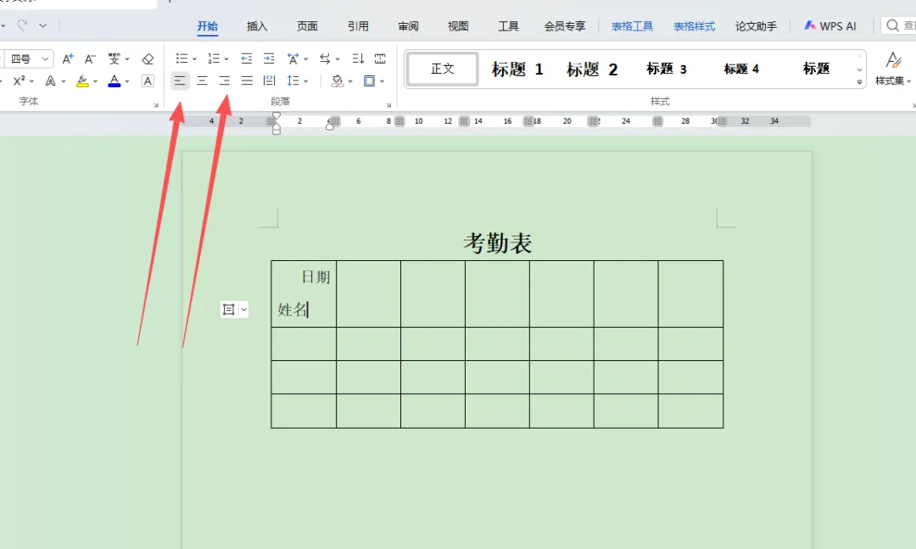Expand pinyin guide options arrow
This screenshot has height=549, width=916.
[126, 59]
